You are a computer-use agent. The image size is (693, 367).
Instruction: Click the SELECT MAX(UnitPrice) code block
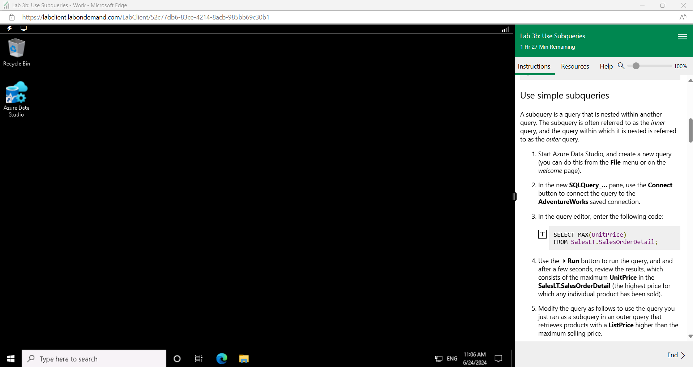click(x=615, y=238)
